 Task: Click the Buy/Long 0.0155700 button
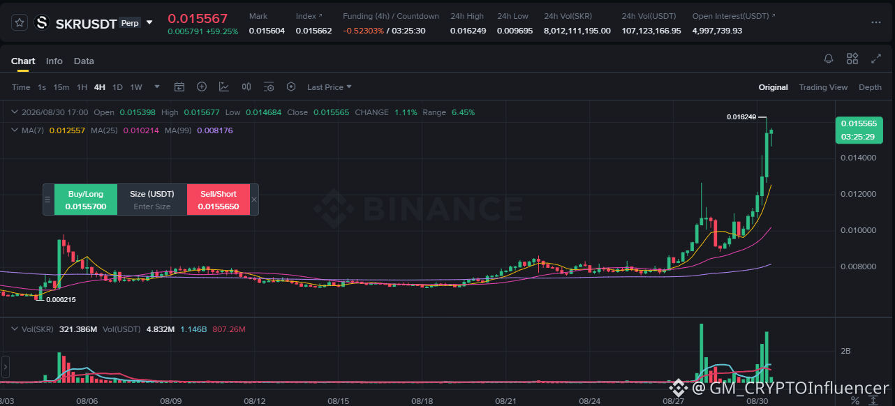(x=86, y=200)
